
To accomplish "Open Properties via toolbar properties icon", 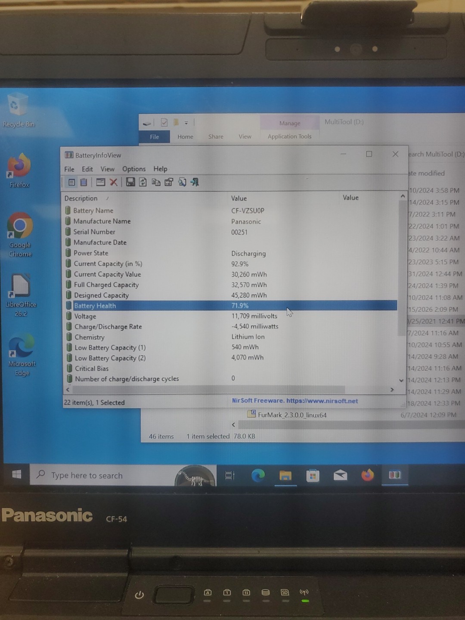I will click(169, 182).
